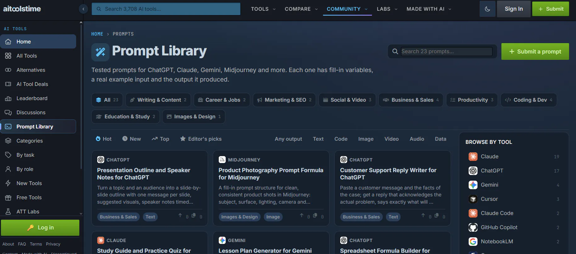Screen dimensions: 576x254
Task: Toggle dark mode moon icon
Action: pos(488,9)
